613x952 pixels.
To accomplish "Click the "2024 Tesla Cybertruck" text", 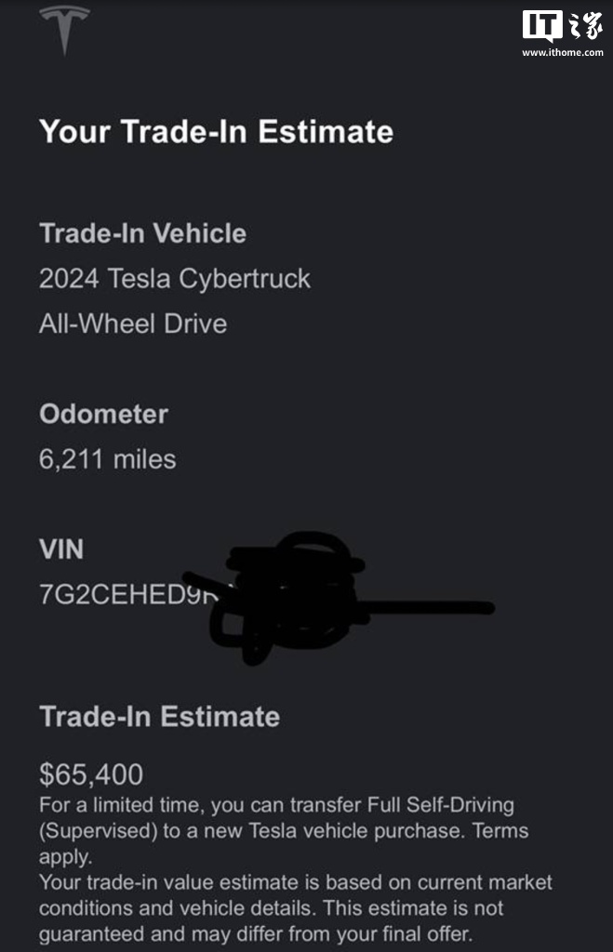I will coord(175,279).
